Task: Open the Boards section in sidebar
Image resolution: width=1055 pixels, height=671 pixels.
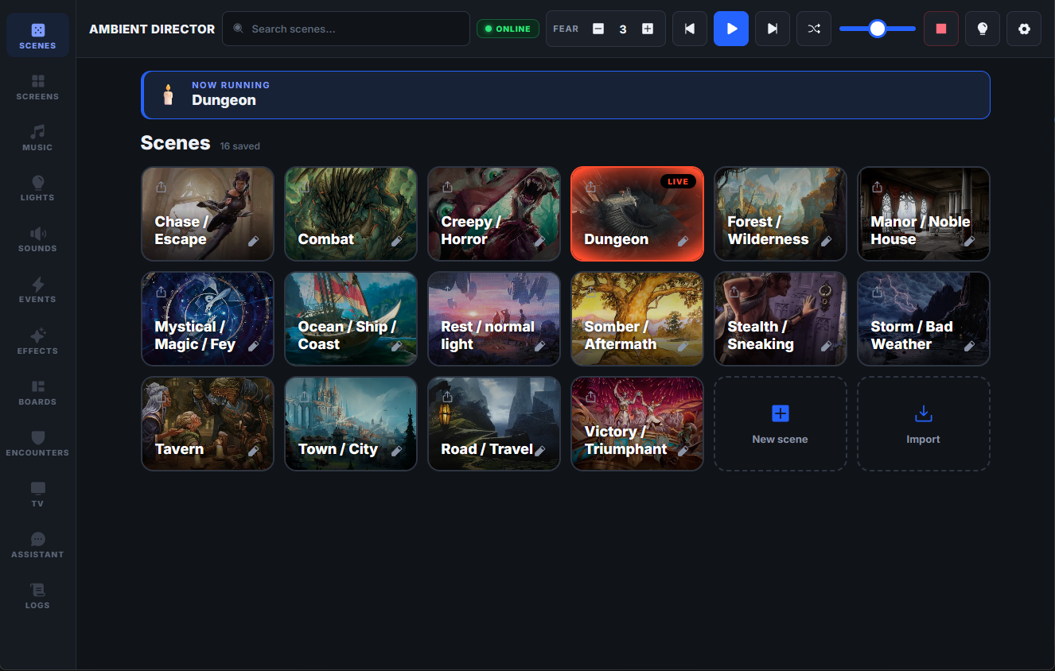Action: (x=37, y=392)
